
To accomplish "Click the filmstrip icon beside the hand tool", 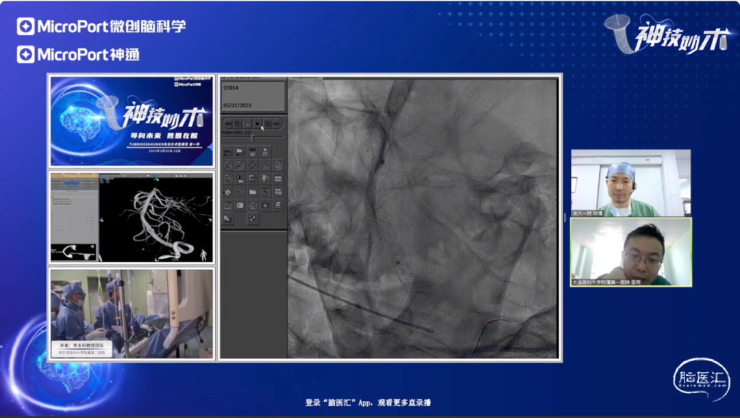I will point(278,179).
